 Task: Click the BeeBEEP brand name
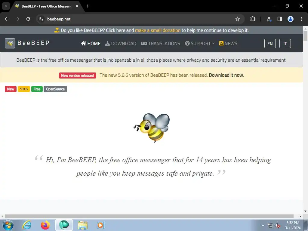(33, 43)
